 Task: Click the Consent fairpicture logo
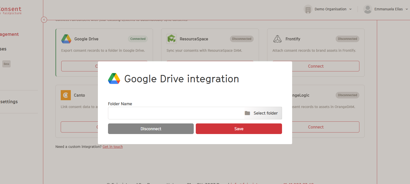(11, 10)
